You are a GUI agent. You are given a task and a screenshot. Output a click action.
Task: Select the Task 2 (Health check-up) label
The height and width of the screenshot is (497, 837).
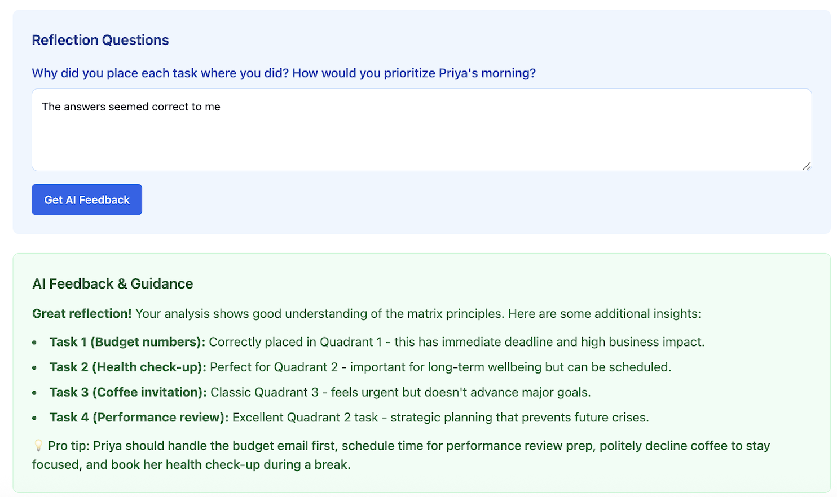pyautogui.click(x=128, y=367)
